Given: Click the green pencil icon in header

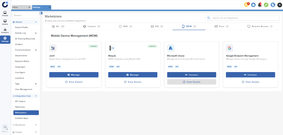Looking at the screenshot, I should point(266,5).
